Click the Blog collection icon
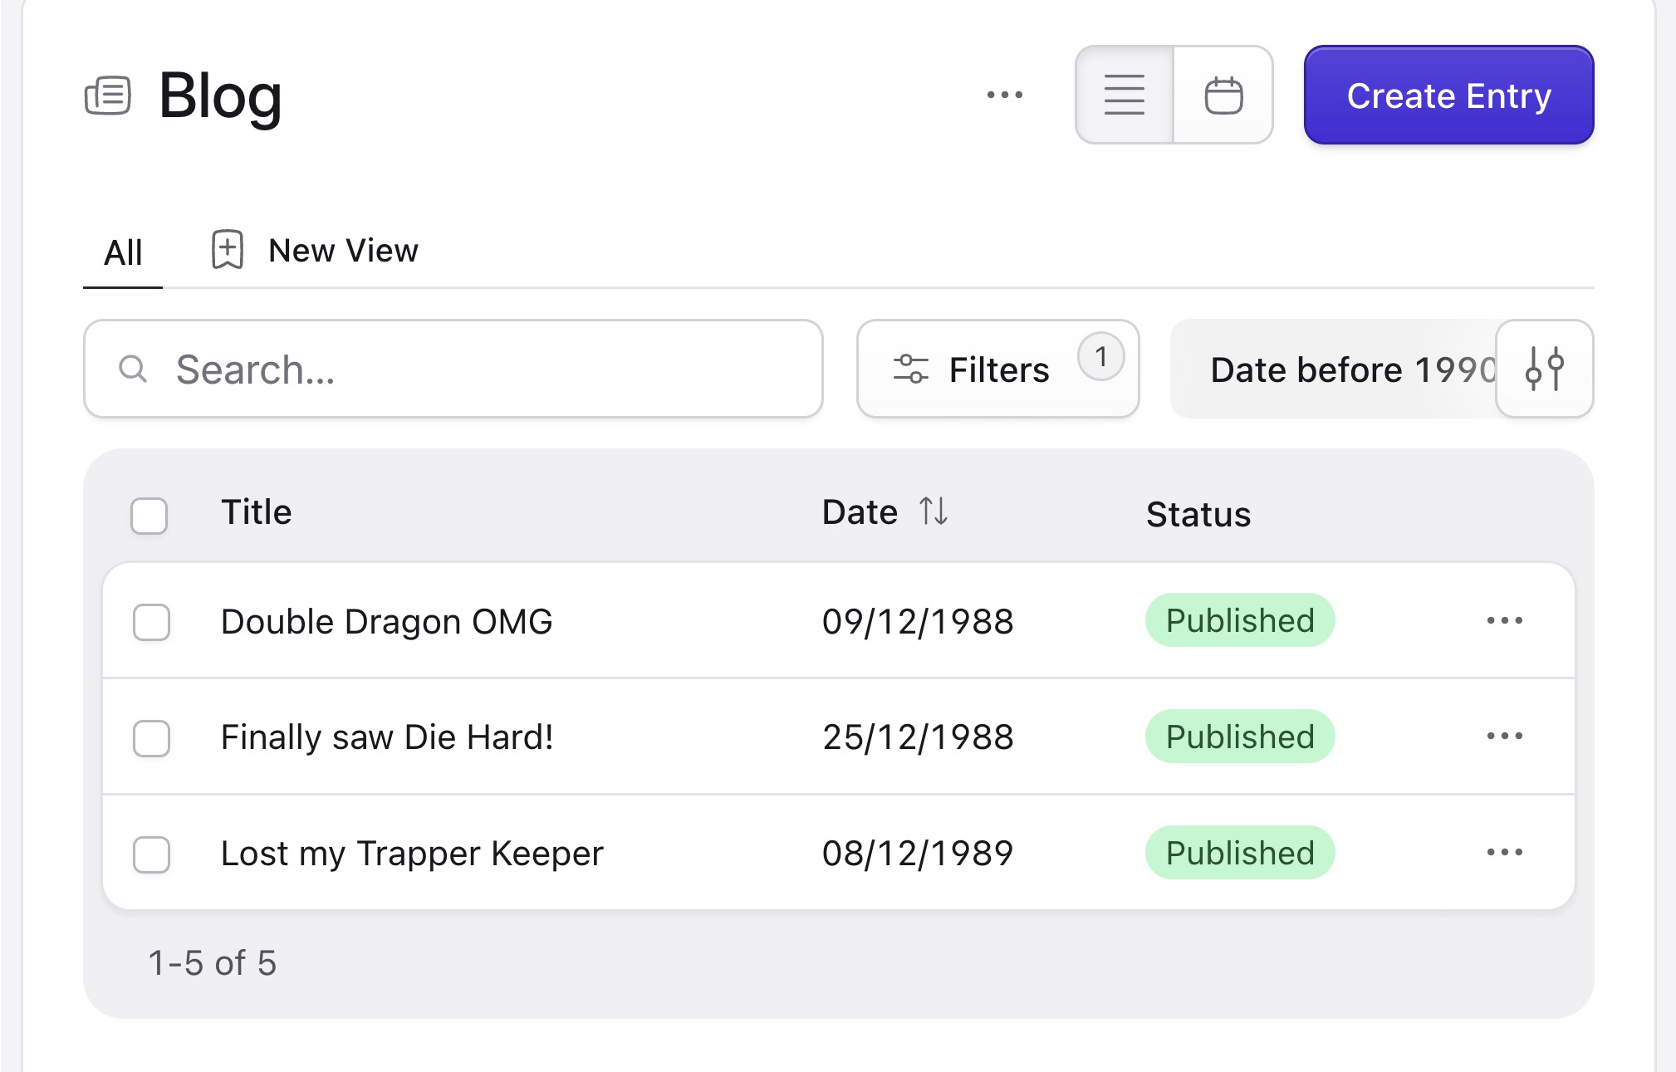1676x1072 pixels. (108, 95)
